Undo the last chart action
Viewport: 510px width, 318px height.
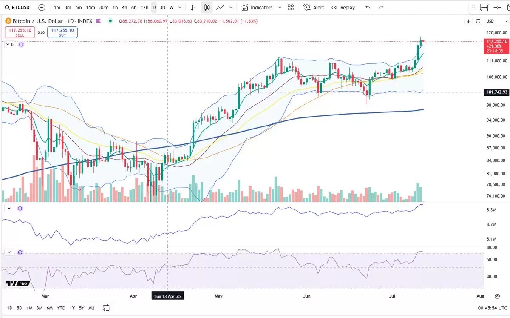coord(368,7)
